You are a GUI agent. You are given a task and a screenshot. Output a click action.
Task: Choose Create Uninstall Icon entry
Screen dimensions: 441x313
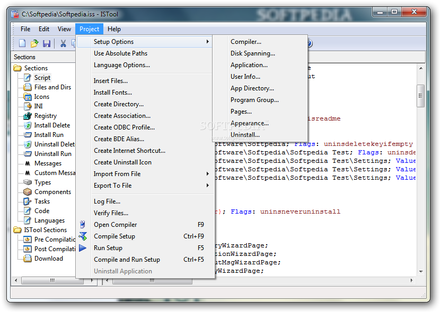(x=145, y=162)
